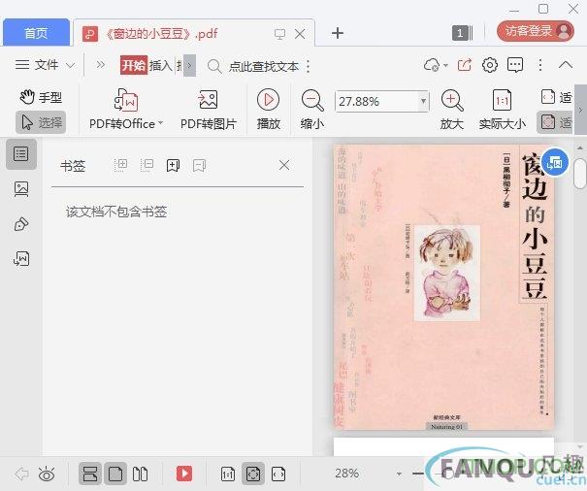Select the Hand tool (手型)
This screenshot has height=491, width=587.
[41, 97]
